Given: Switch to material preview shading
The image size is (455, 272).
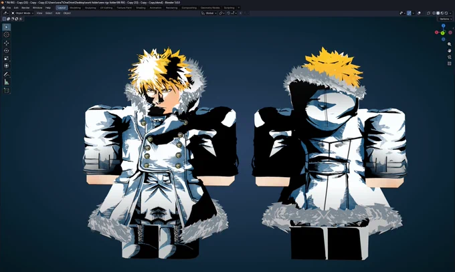Looking at the screenshot, I should coord(442,13).
